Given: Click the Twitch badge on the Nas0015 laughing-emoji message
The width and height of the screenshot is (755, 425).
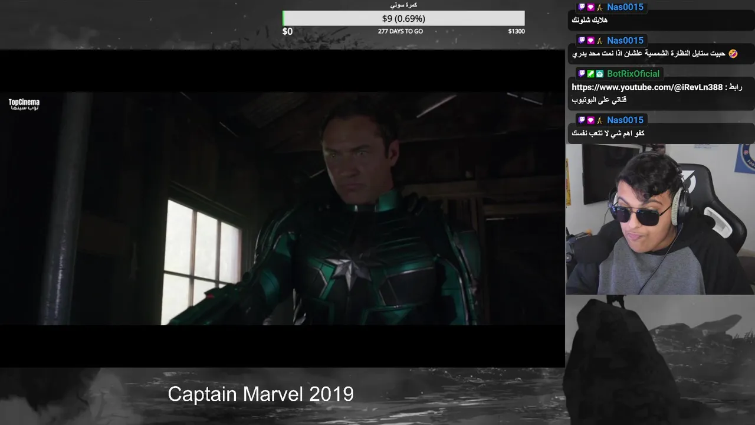Looking at the screenshot, I should pyautogui.click(x=581, y=41).
